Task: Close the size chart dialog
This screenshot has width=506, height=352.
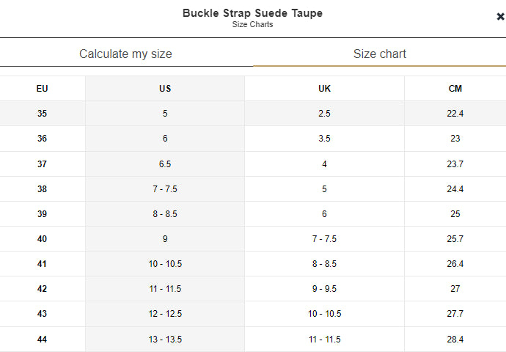Action: point(500,17)
